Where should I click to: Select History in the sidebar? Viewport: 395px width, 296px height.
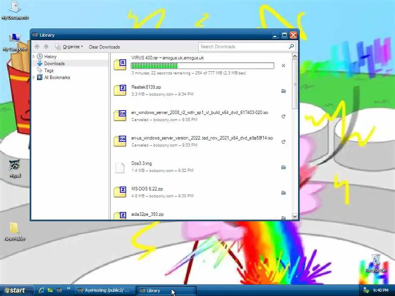[50, 57]
